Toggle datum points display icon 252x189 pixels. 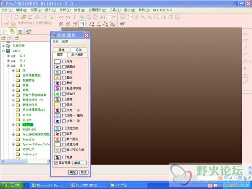[106, 24]
